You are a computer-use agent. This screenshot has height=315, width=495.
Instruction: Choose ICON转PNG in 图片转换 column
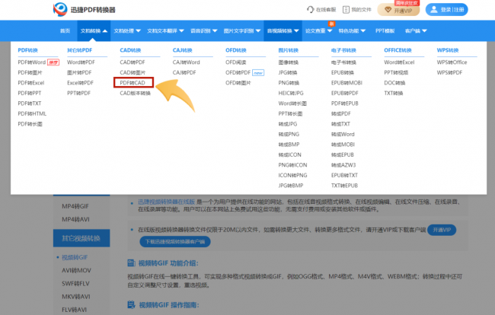point(292,175)
